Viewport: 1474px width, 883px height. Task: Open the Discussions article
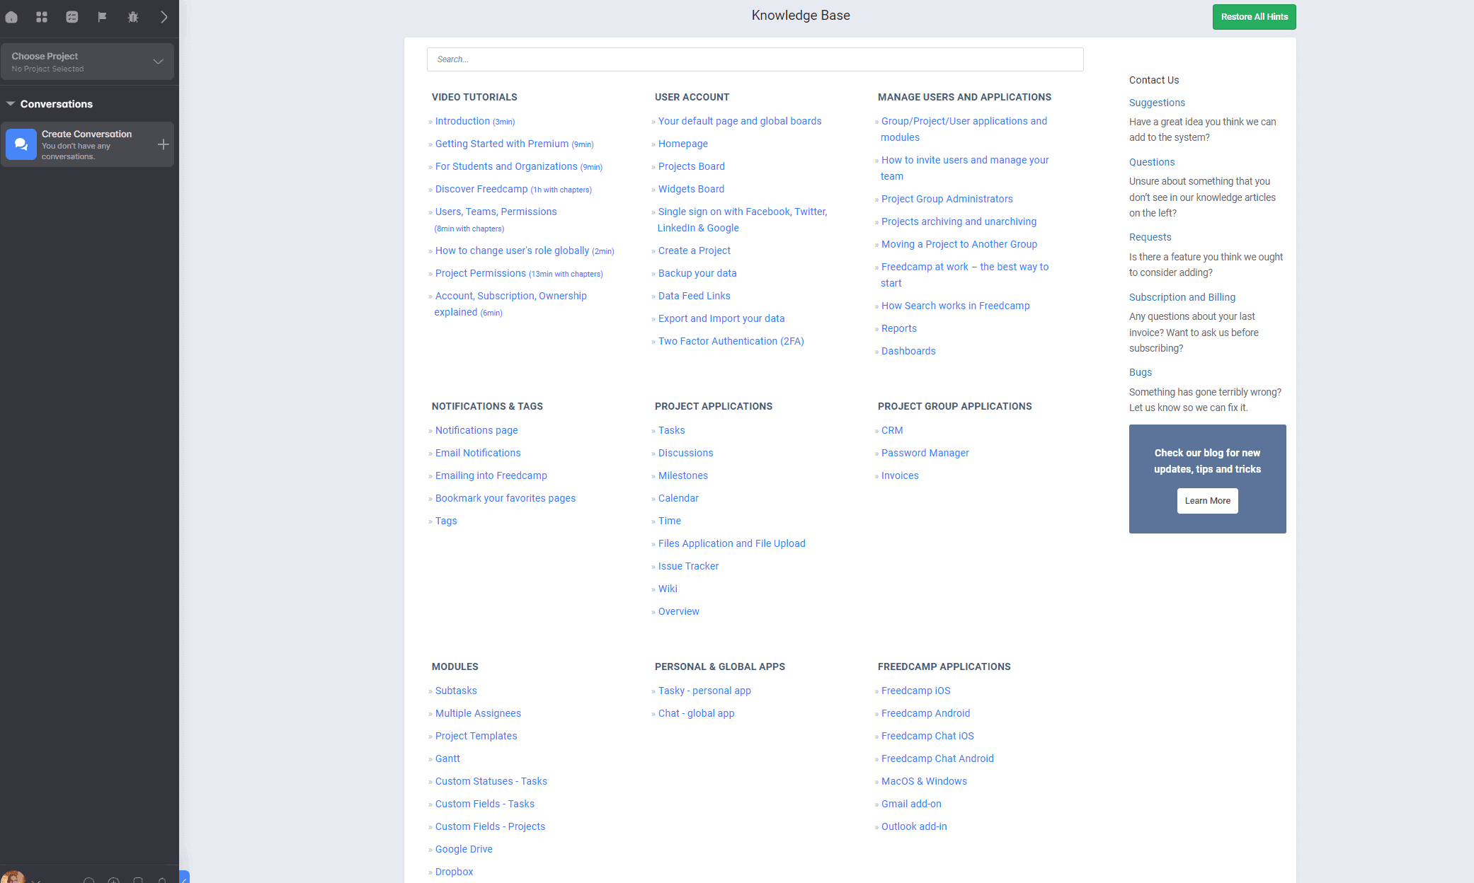(685, 454)
